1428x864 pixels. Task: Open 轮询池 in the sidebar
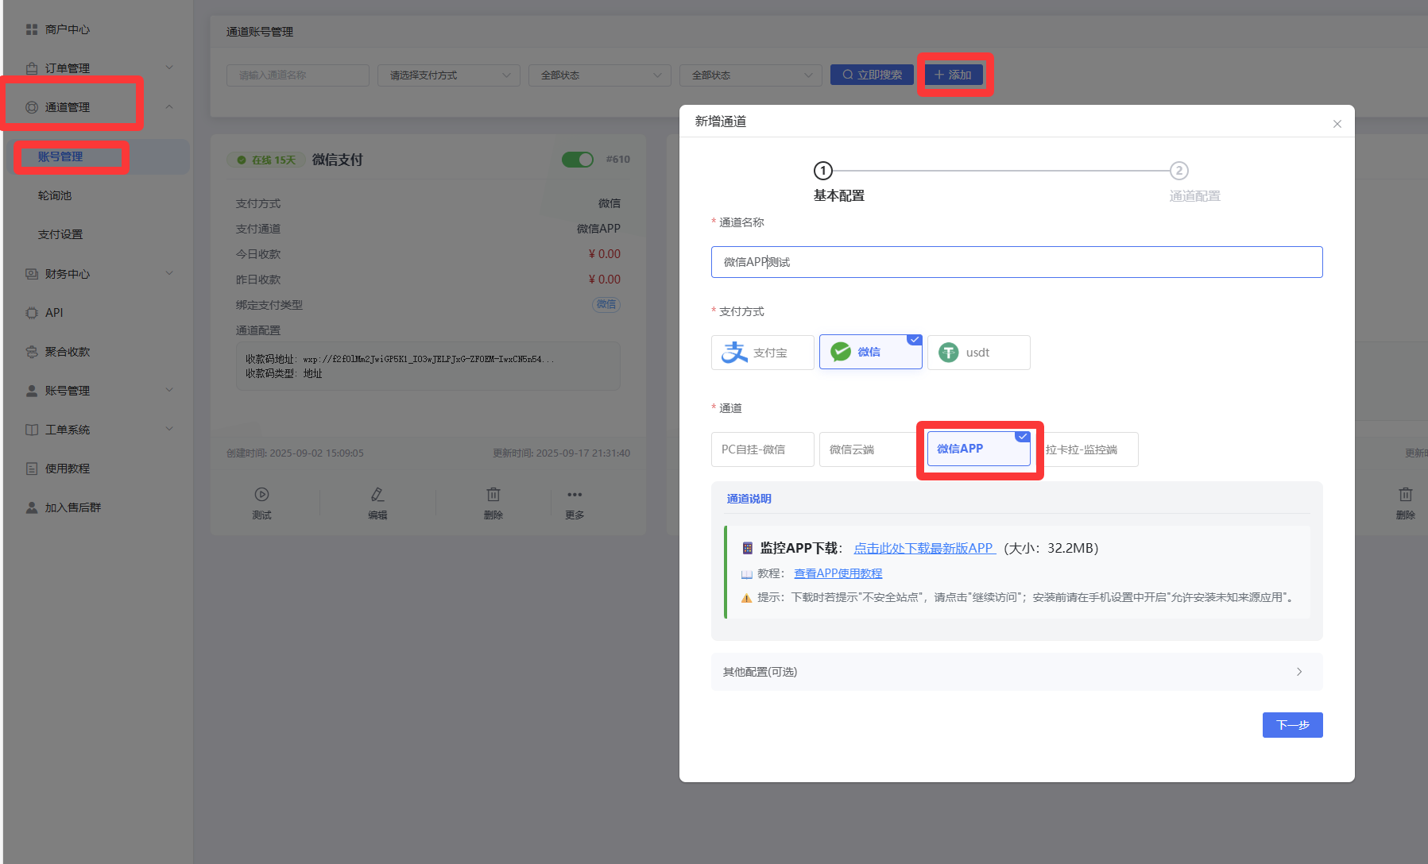(55, 195)
